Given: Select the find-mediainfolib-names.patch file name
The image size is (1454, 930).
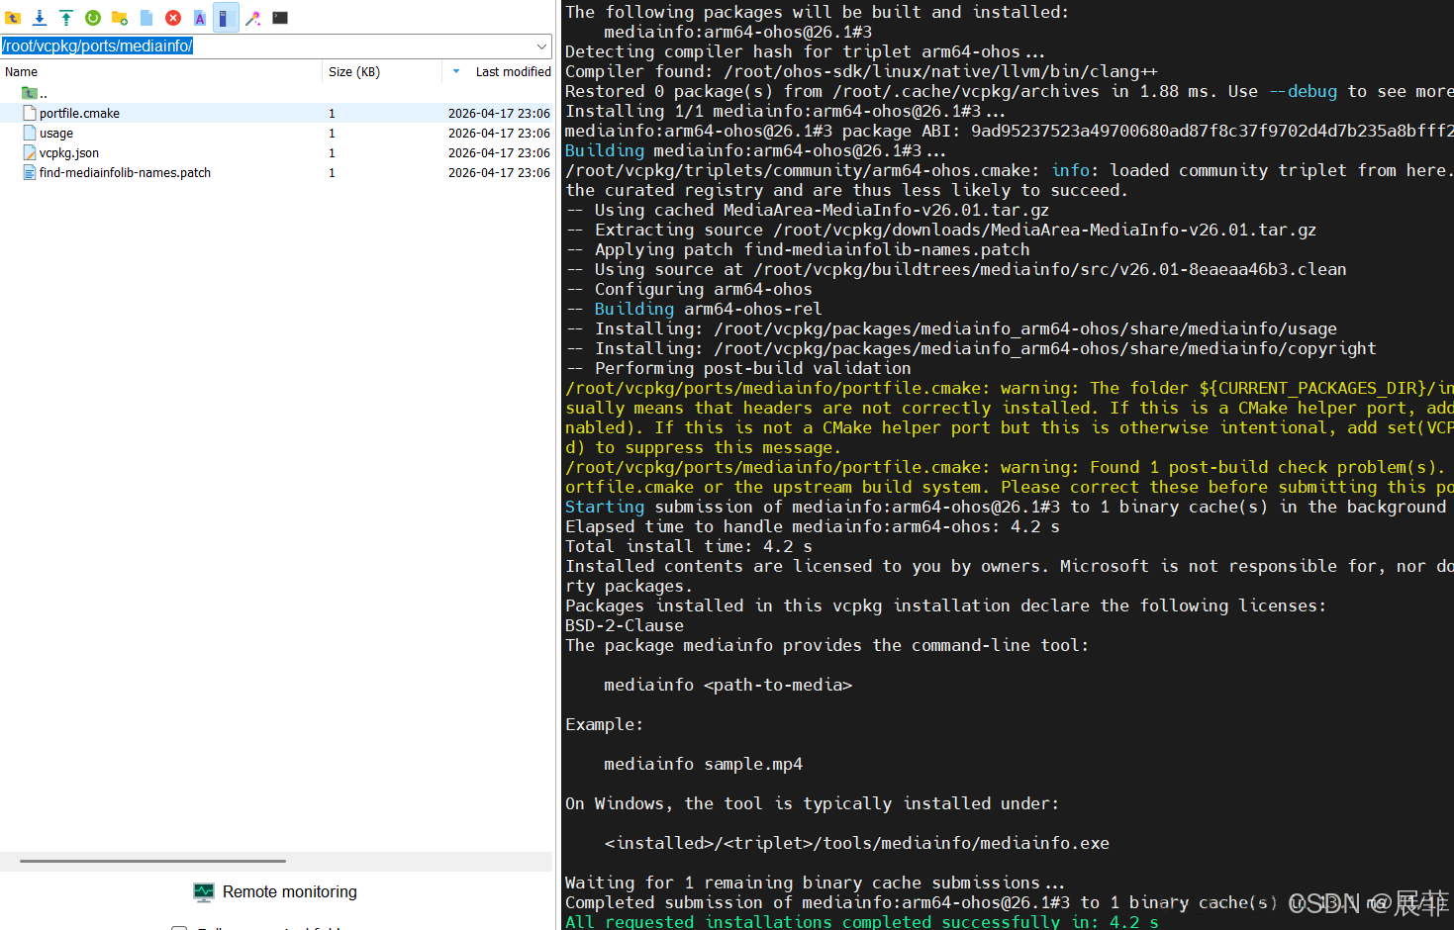Looking at the screenshot, I should click(x=125, y=173).
